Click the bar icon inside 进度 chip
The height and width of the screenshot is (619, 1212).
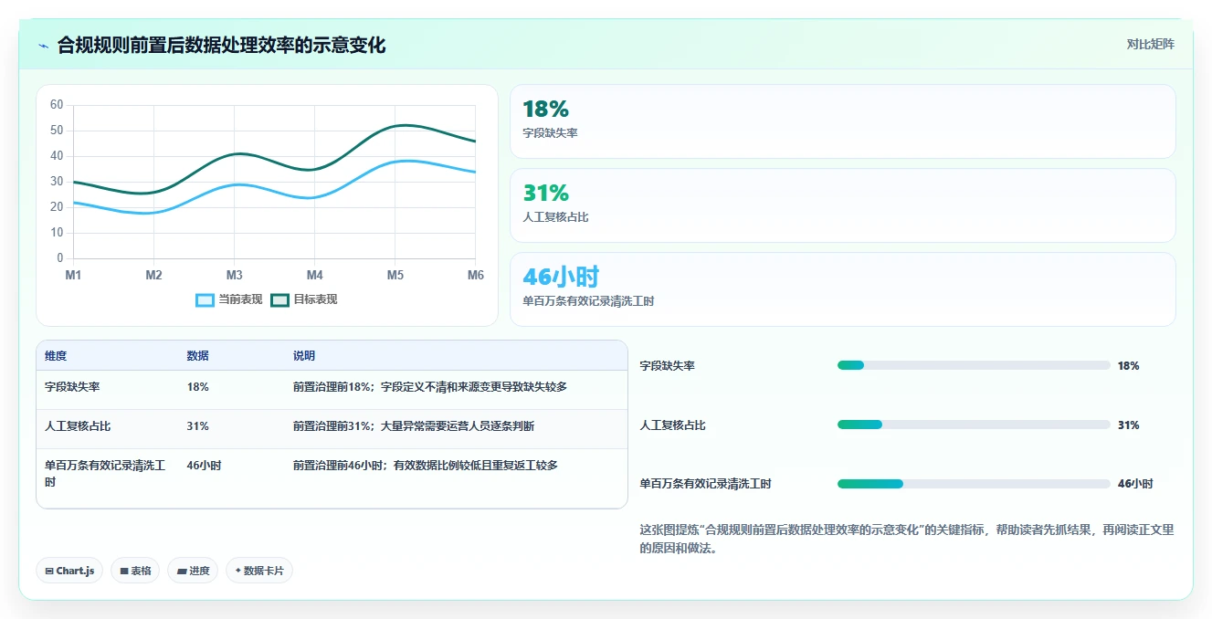(181, 571)
